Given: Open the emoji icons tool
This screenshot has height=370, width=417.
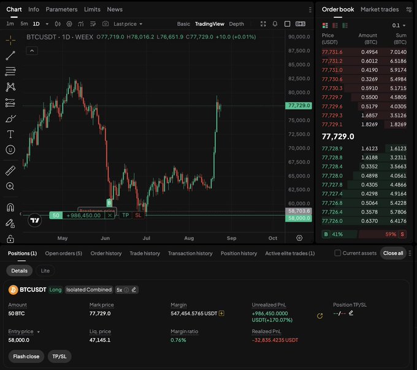Looking at the screenshot, I should click(x=10, y=150).
